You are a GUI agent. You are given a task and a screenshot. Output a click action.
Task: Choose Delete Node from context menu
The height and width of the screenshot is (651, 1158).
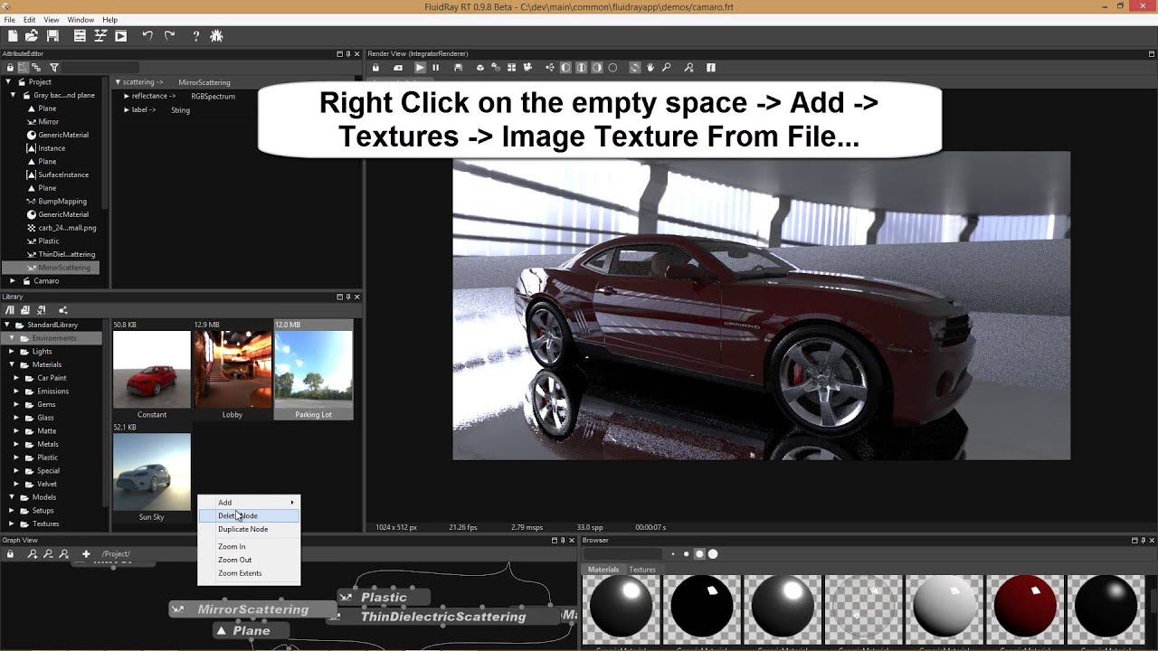(249, 515)
